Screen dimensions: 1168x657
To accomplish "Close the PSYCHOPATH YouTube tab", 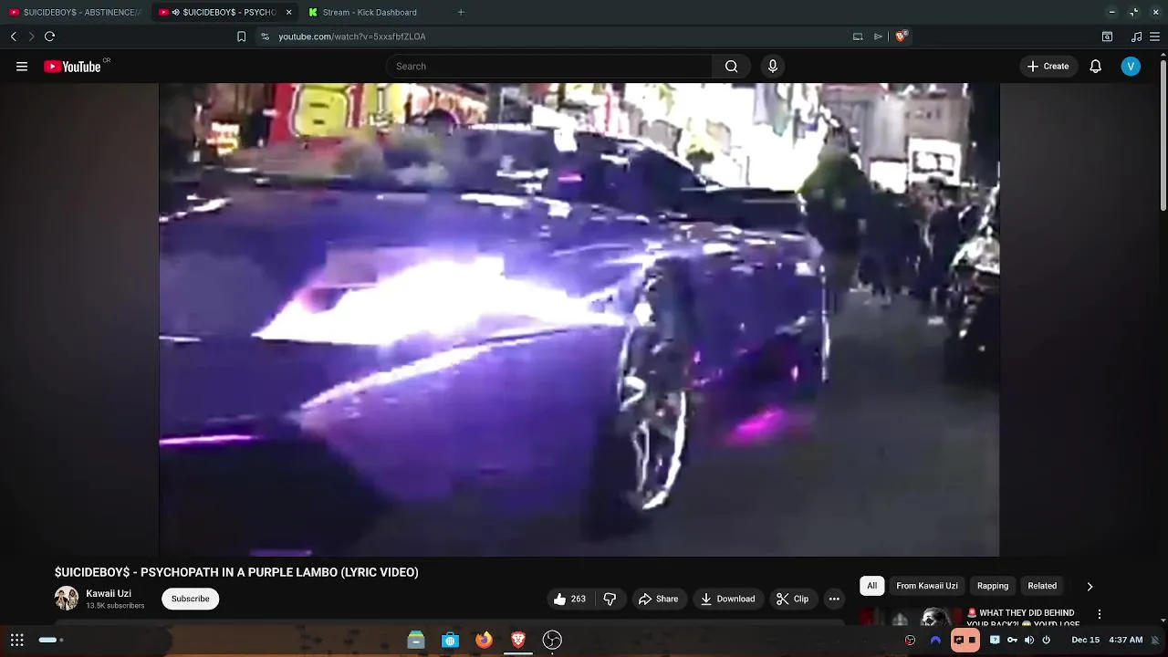I will [x=289, y=12].
